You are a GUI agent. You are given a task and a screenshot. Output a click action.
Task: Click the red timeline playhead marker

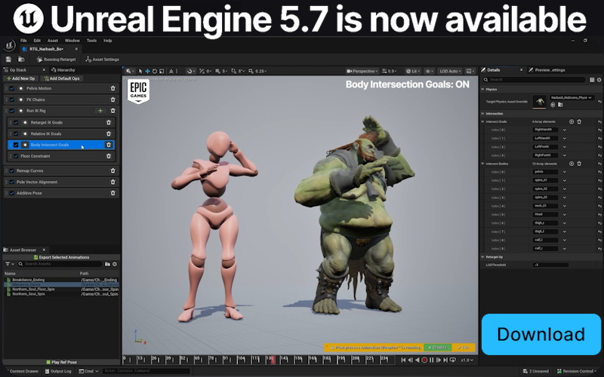(273, 360)
